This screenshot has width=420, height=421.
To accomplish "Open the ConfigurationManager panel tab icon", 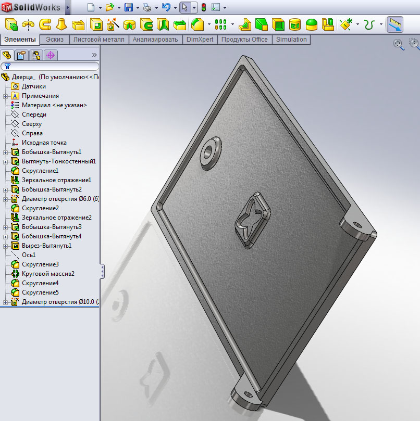I will tap(35, 55).
